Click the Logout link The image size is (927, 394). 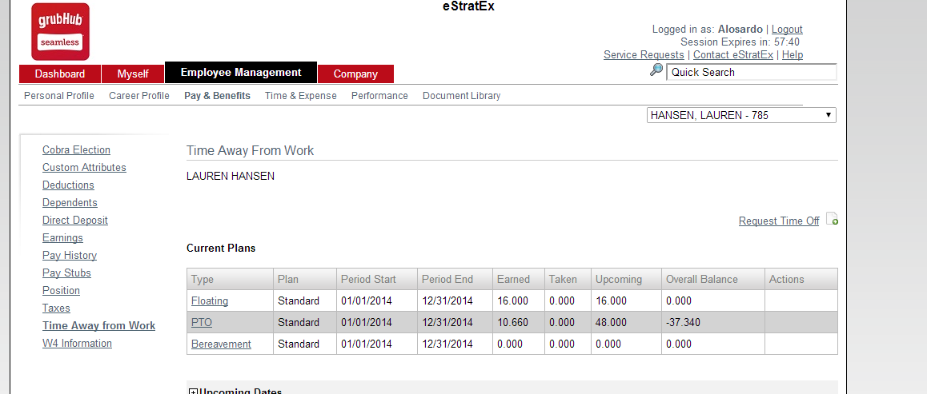click(x=787, y=29)
